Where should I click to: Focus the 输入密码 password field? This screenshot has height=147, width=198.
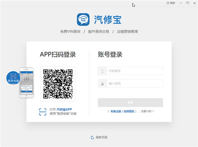point(134,83)
